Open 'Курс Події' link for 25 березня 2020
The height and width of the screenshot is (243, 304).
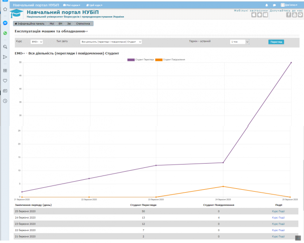point(278,211)
